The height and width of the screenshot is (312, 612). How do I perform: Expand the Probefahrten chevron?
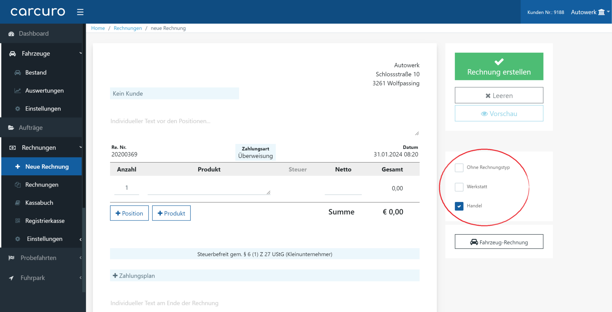point(80,258)
